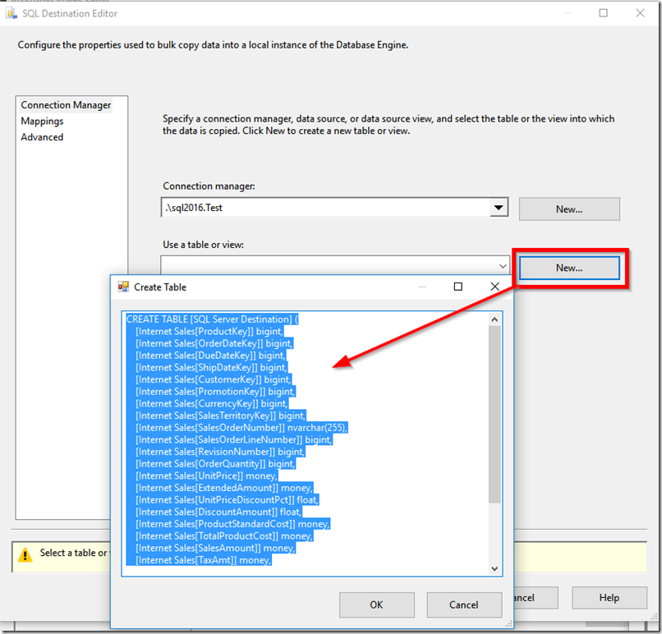Click the ShipDateKey bigint line

click(x=211, y=368)
